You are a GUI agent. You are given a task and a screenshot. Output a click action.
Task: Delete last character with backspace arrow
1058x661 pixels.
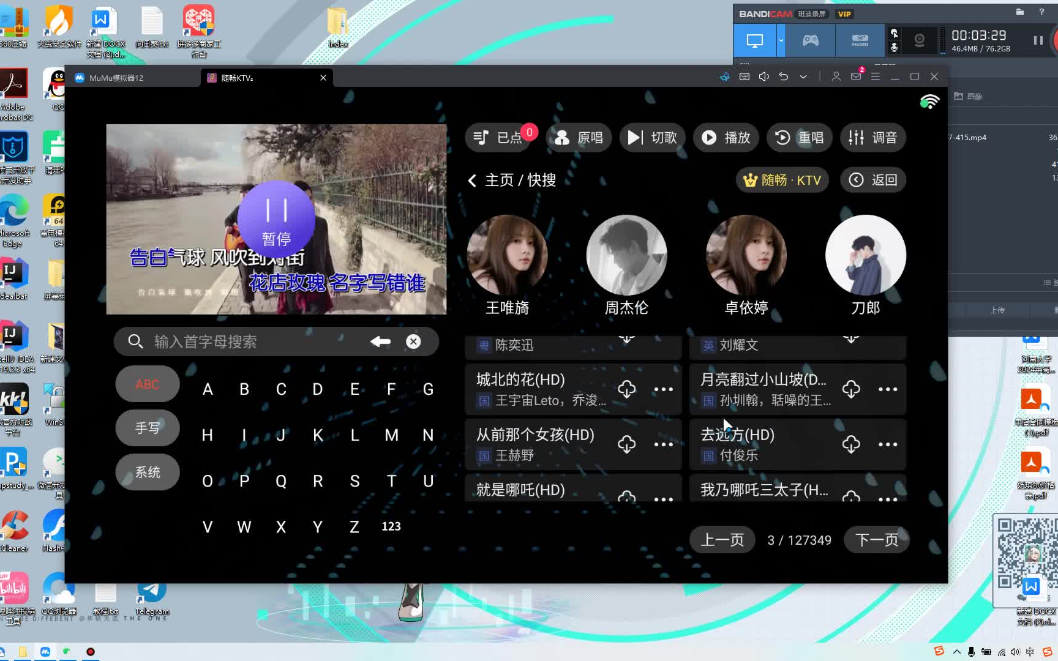pos(380,342)
